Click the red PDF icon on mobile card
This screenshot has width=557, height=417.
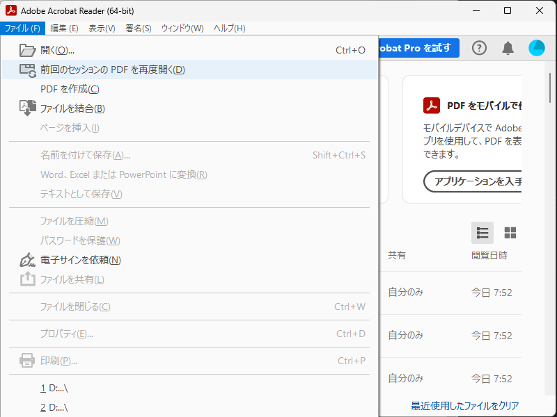pyautogui.click(x=432, y=106)
